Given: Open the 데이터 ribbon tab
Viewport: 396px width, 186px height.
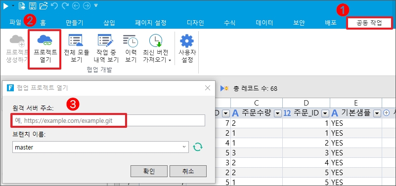Looking at the screenshot, I should click(264, 23).
